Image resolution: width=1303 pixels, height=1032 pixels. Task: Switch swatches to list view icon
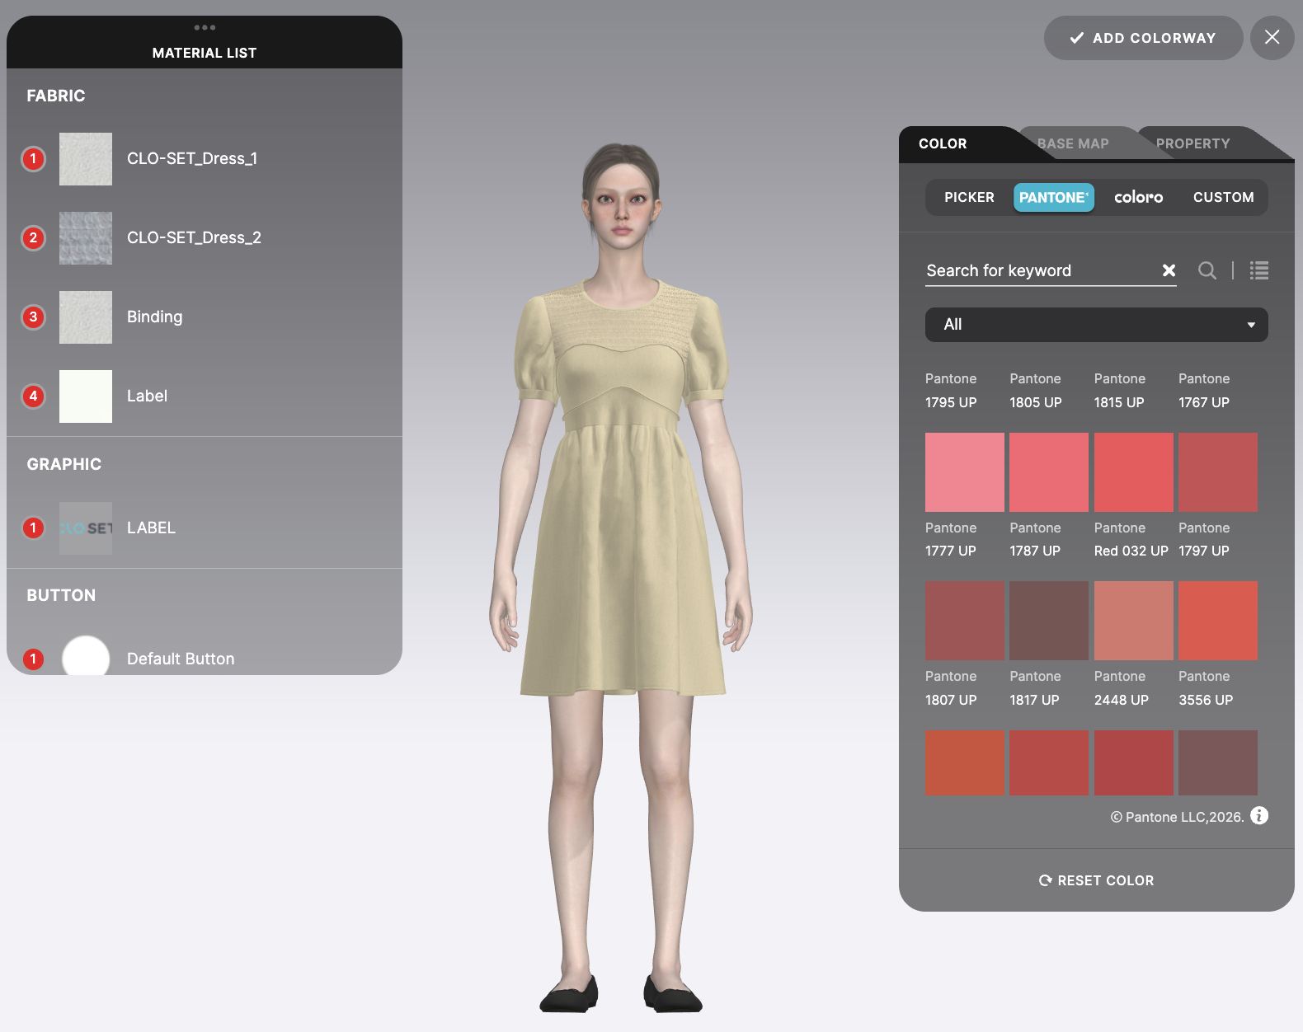(1259, 270)
